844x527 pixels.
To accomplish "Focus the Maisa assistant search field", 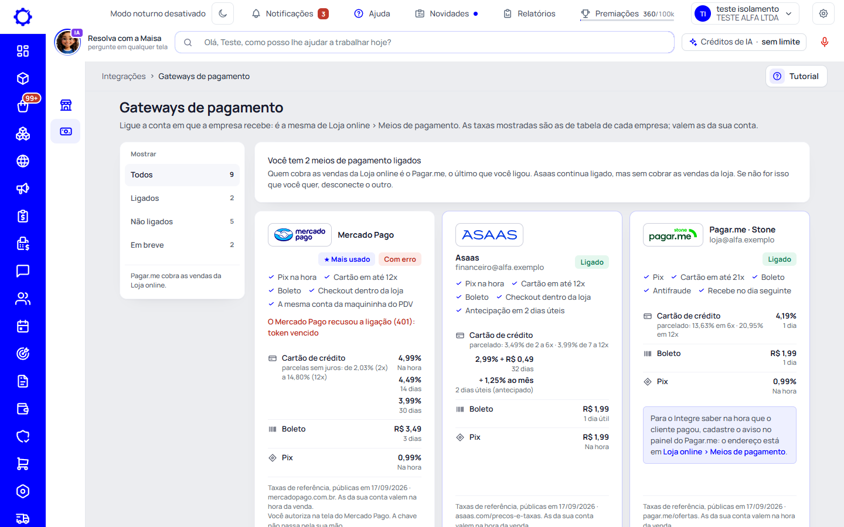I will coord(425,42).
